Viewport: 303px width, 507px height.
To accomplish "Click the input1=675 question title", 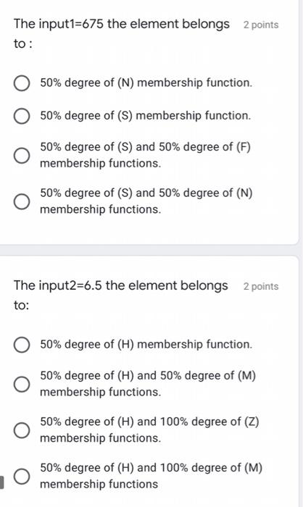I will point(122,33).
